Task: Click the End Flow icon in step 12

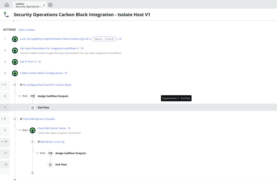Action: coord(50,165)
